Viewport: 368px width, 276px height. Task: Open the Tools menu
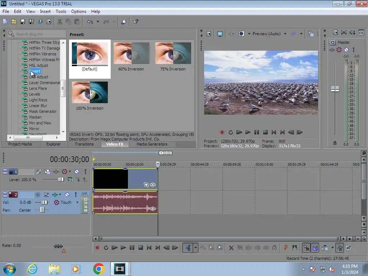click(61, 11)
